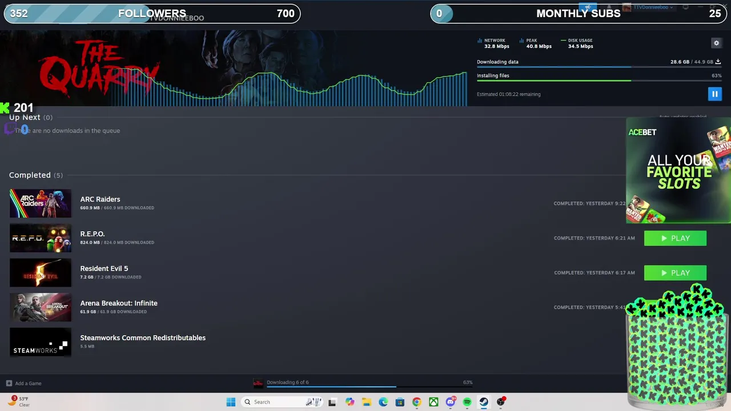Open Windows Start menu
This screenshot has height=411, width=731.
click(x=231, y=402)
